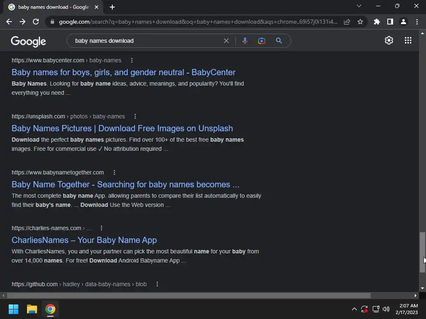
Task: Open Windows Start menu
Action: 13,309
